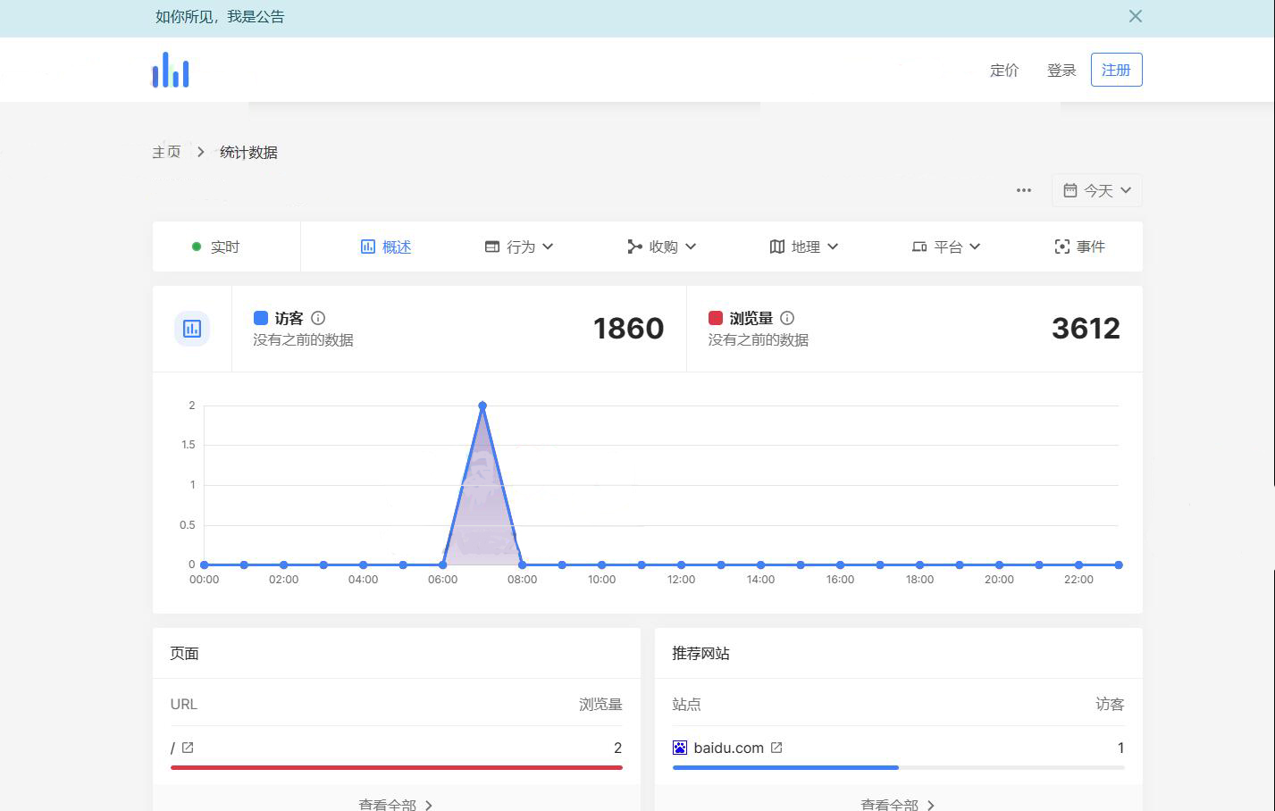Open the 定价 pricing page
The image size is (1275, 811).
1004,71
